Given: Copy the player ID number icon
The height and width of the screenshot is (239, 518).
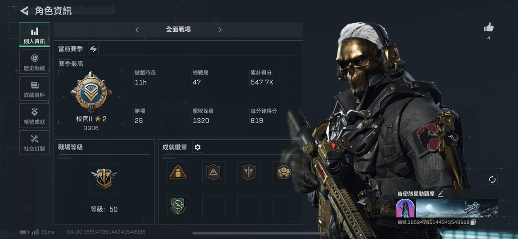Looking at the screenshot, I should click(x=473, y=222).
